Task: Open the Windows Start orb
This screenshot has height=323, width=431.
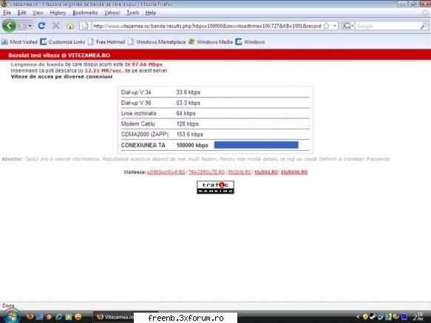Action: pos(12,316)
